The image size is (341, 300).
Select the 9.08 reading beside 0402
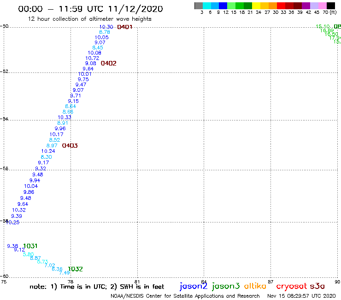(x=90, y=63)
